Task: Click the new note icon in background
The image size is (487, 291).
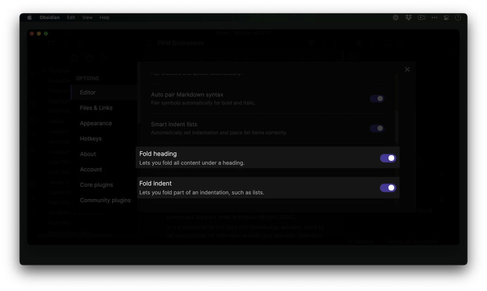Action: 74,58
